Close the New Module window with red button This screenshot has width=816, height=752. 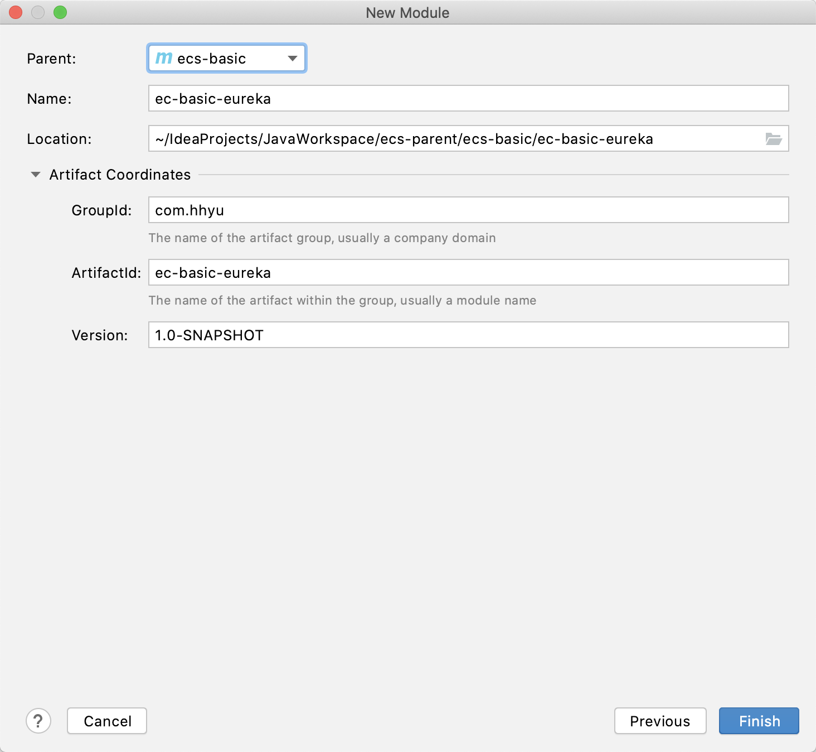click(x=16, y=12)
